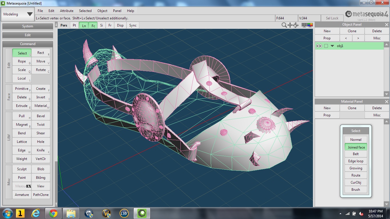The image size is (390, 219).
Task: Choose the Move command
Action: (41, 61)
